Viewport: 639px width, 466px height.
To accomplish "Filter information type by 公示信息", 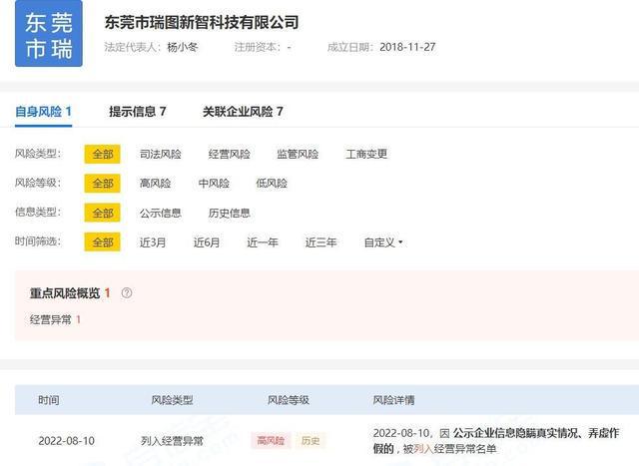I will point(161,213).
